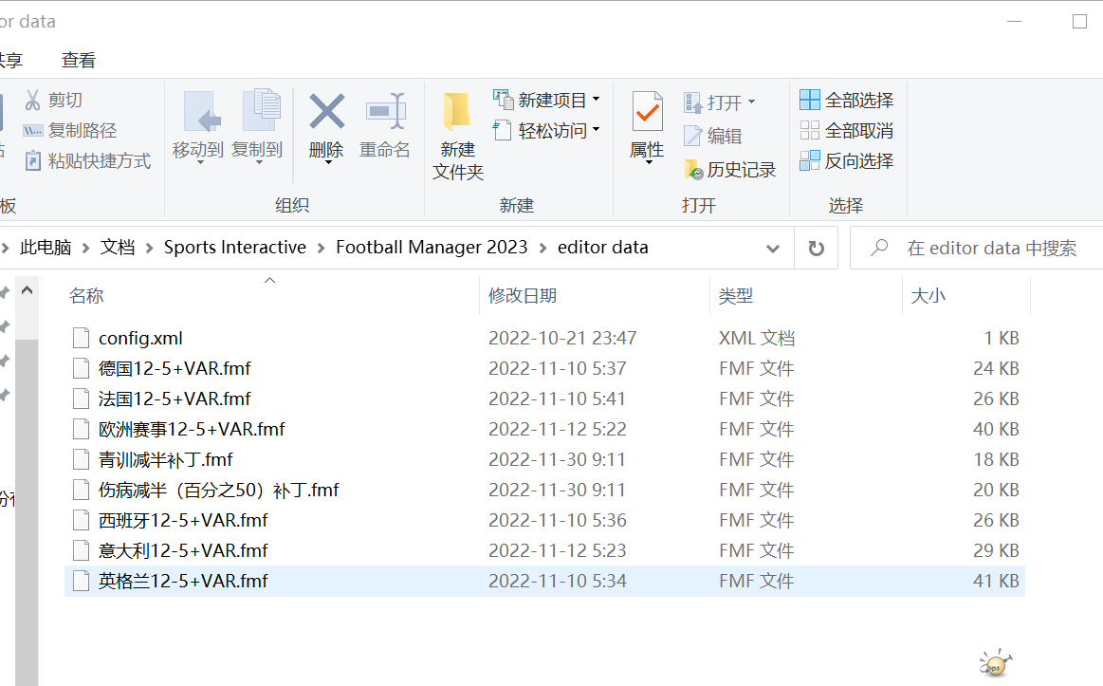Select 青训减半补丁.fmf file
Viewport: 1103px width, 686px height.
(544, 459)
